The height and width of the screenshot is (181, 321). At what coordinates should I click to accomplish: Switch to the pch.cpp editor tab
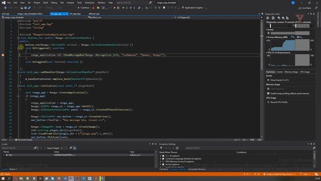coord(6,14)
